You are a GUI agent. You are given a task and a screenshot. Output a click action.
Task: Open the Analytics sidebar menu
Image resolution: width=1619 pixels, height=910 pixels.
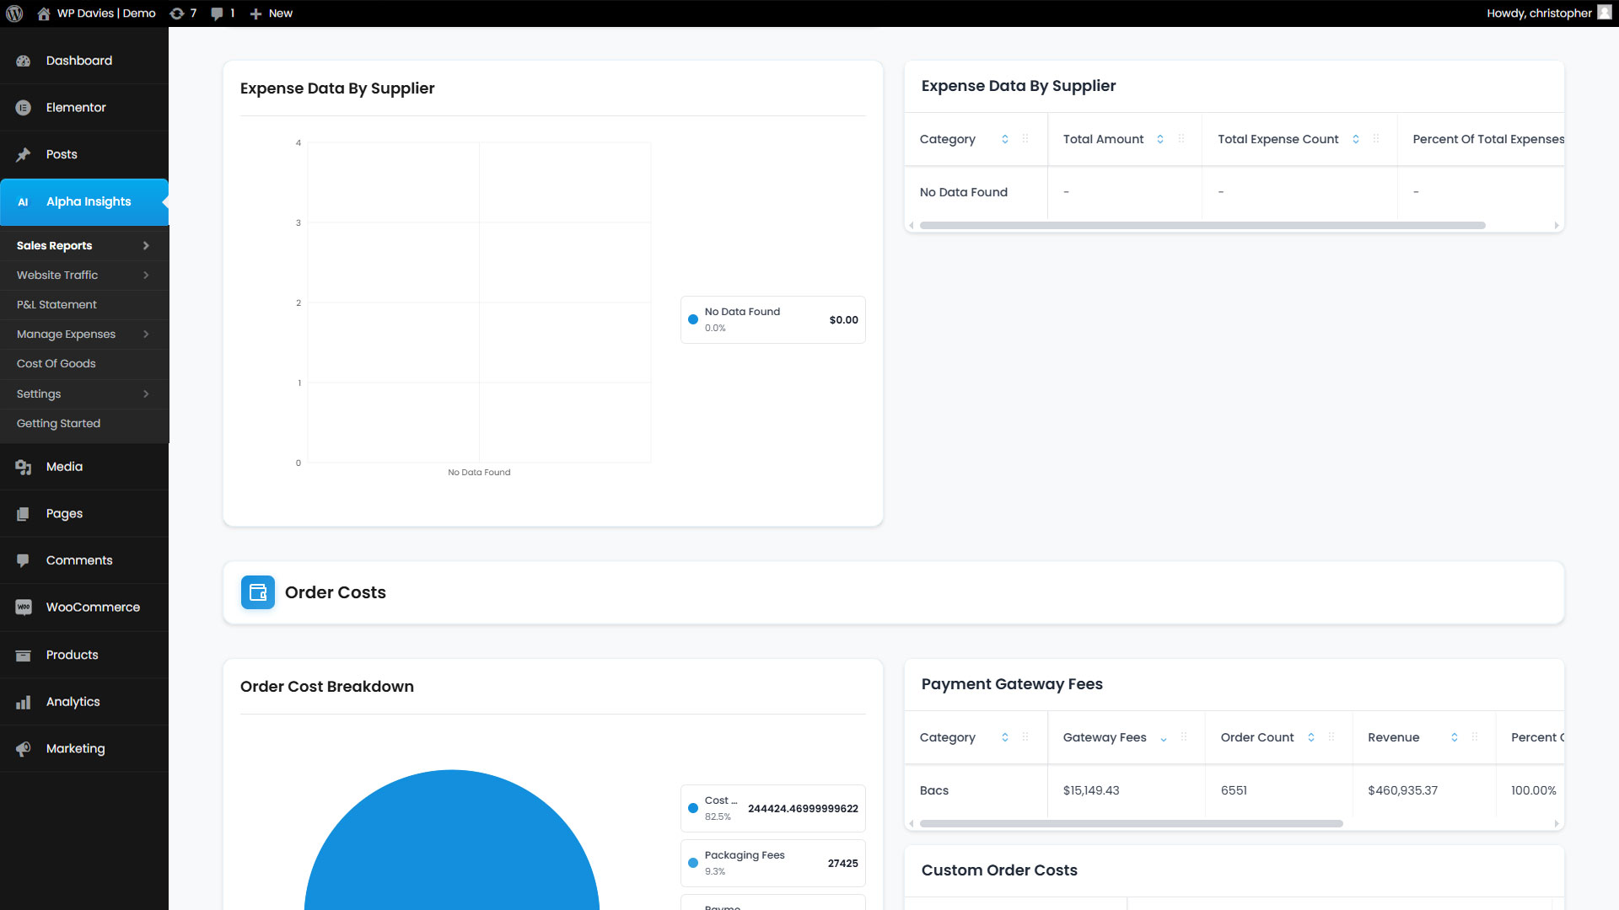coord(73,702)
